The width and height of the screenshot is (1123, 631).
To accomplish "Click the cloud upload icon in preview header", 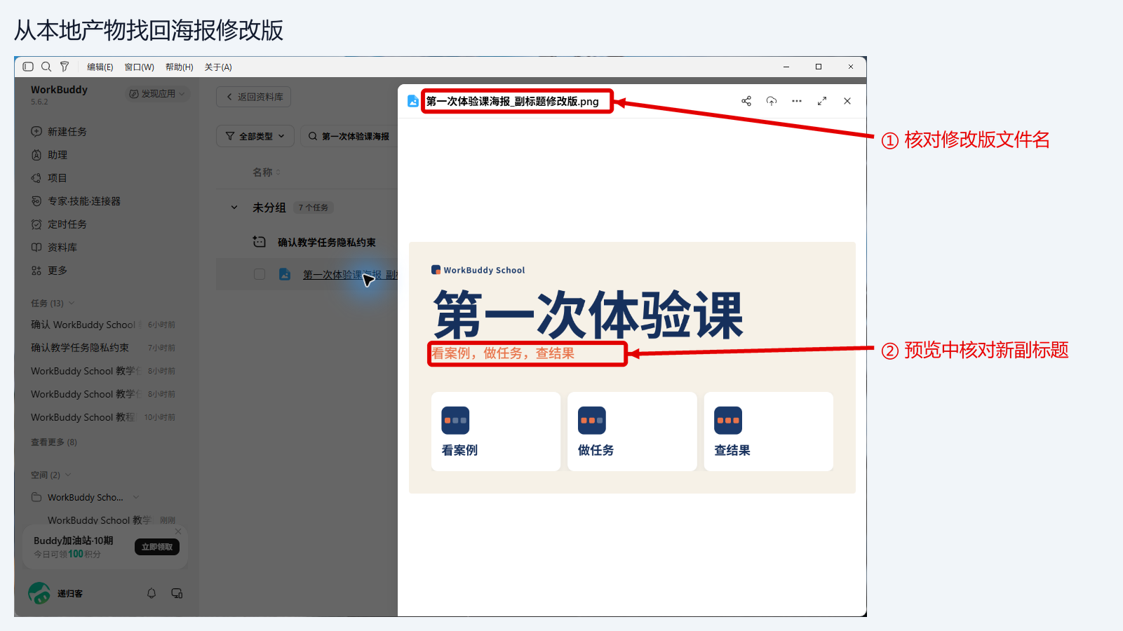I will point(772,101).
